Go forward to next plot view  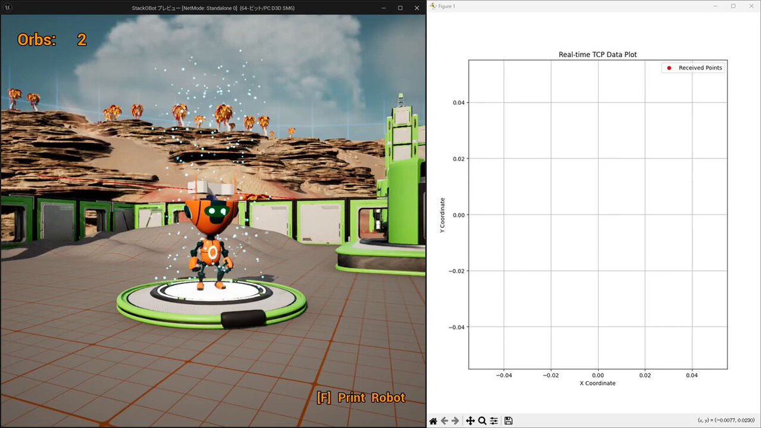[x=455, y=421]
